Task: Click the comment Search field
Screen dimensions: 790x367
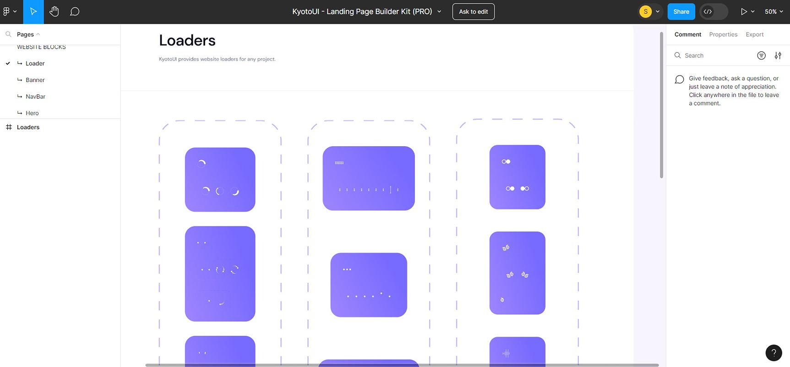Action: click(x=714, y=55)
